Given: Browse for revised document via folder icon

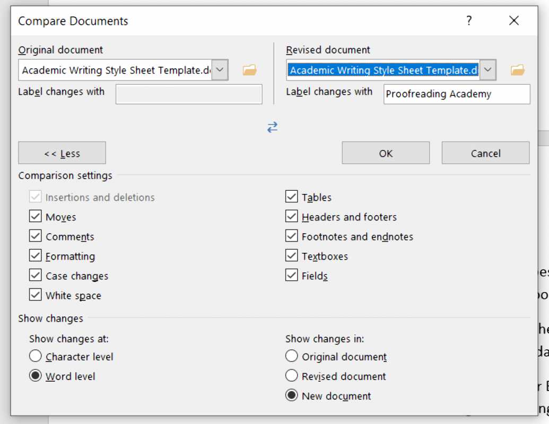Looking at the screenshot, I should click(518, 70).
